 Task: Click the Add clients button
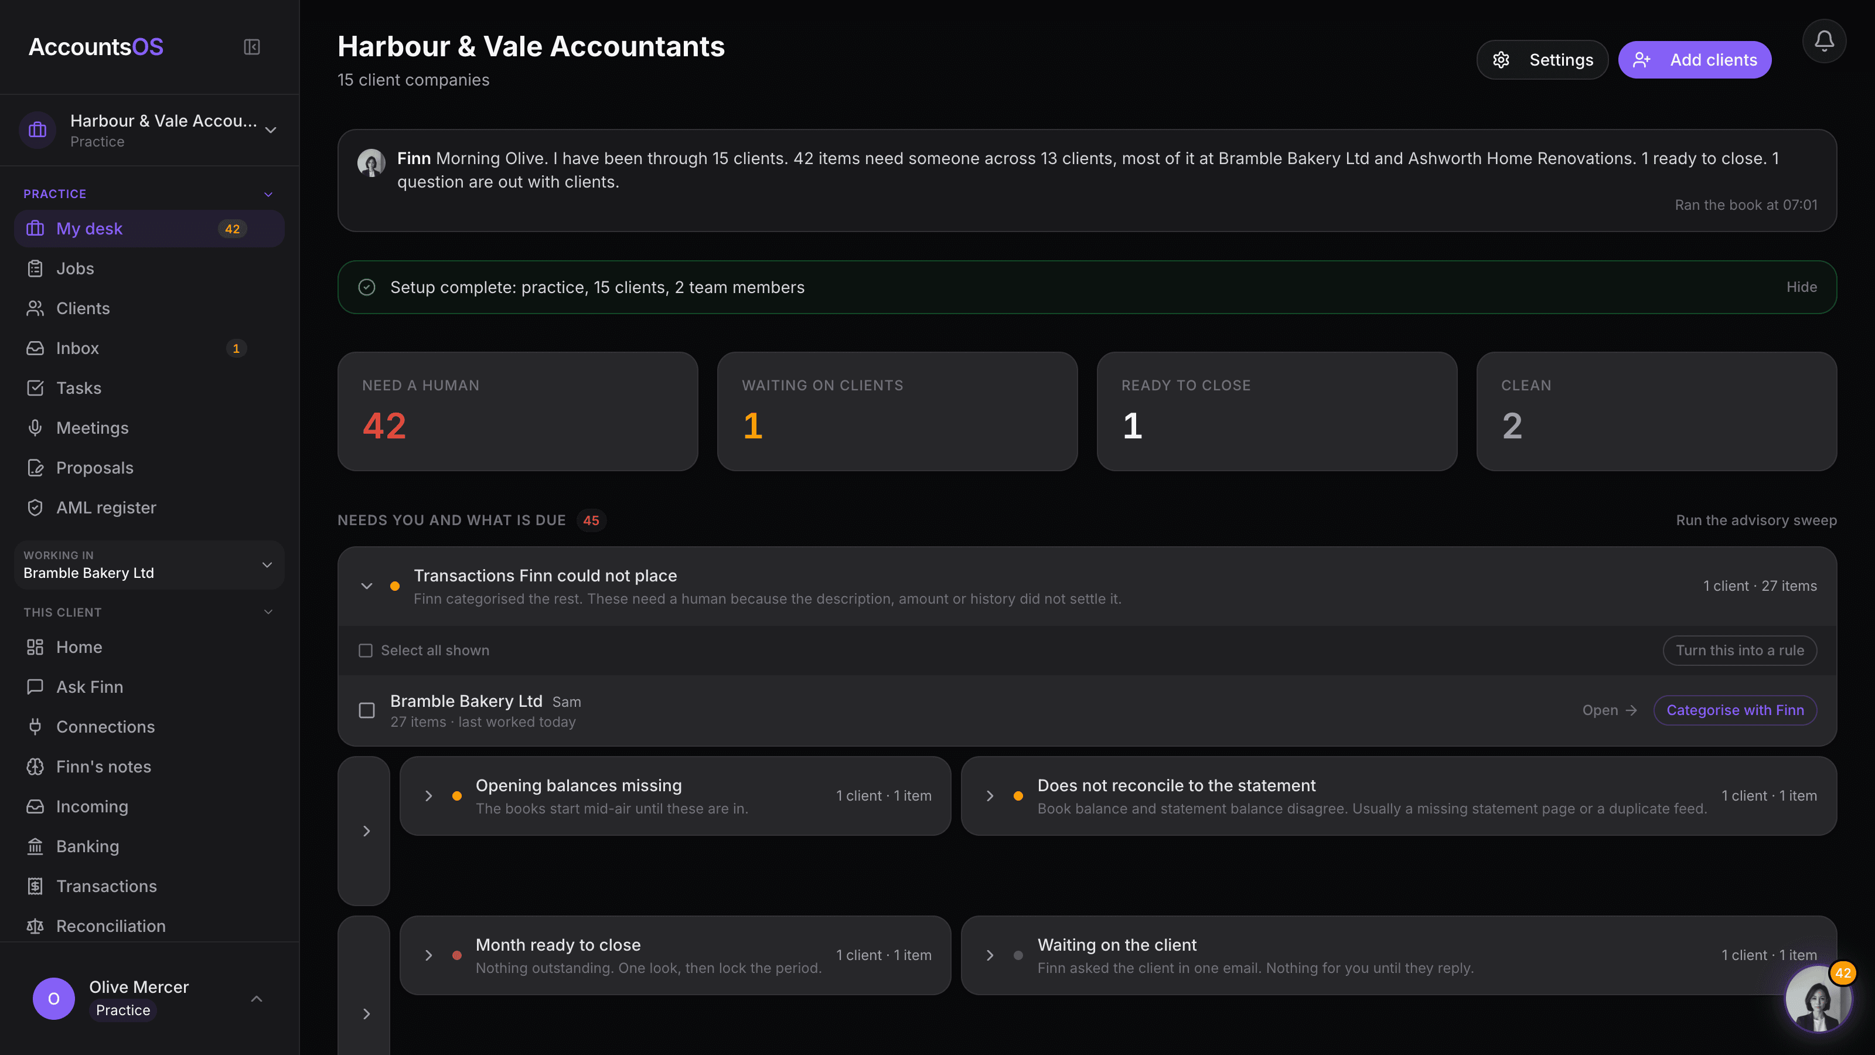pos(1695,60)
